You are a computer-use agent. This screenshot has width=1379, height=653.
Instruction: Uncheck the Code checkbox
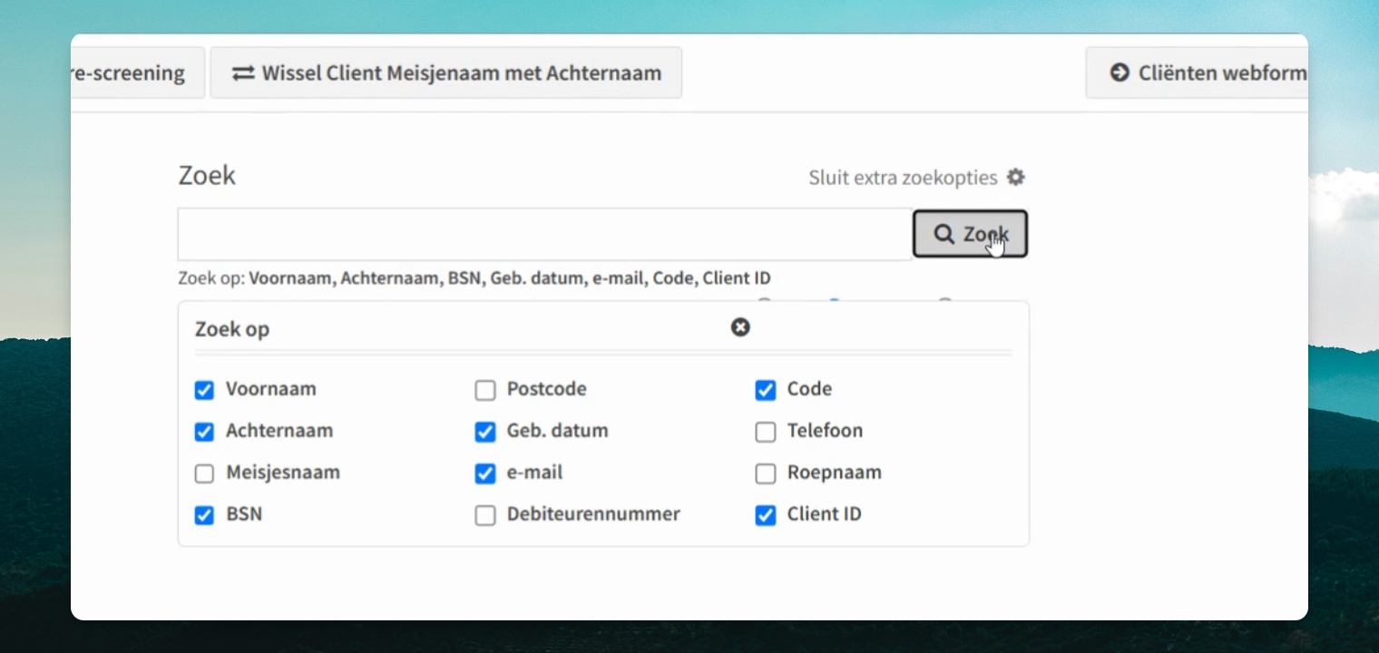[x=766, y=390]
